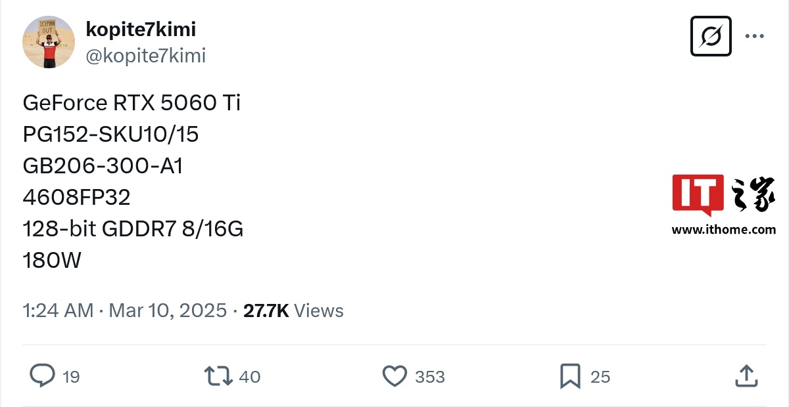Bookmark this tweet with the bookmark icon

[x=569, y=376]
